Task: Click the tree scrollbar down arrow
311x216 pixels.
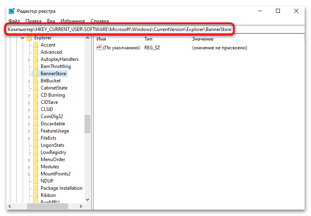Action: click(x=87, y=200)
